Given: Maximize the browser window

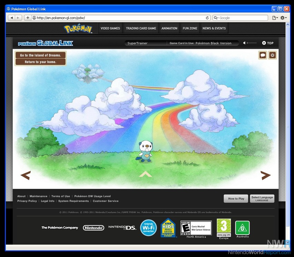Looking at the screenshot, I should tap(281, 9).
